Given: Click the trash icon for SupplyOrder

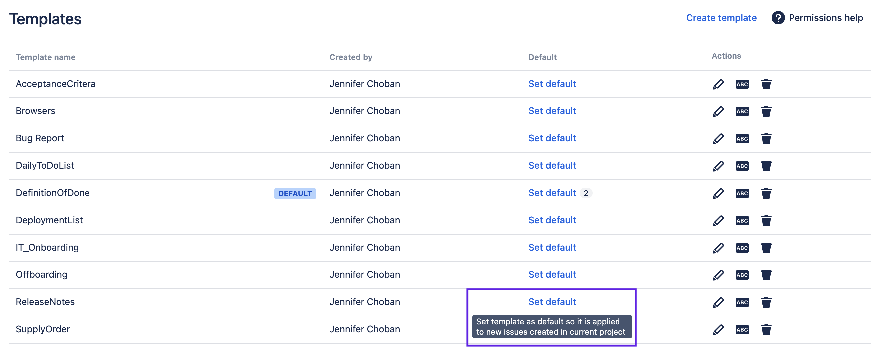Looking at the screenshot, I should tap(766, 330).
